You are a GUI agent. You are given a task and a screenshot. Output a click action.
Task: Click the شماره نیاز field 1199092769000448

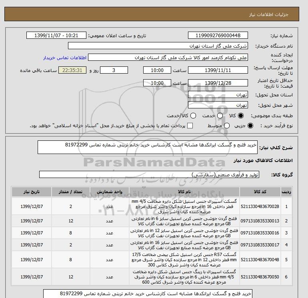point(218,36)
